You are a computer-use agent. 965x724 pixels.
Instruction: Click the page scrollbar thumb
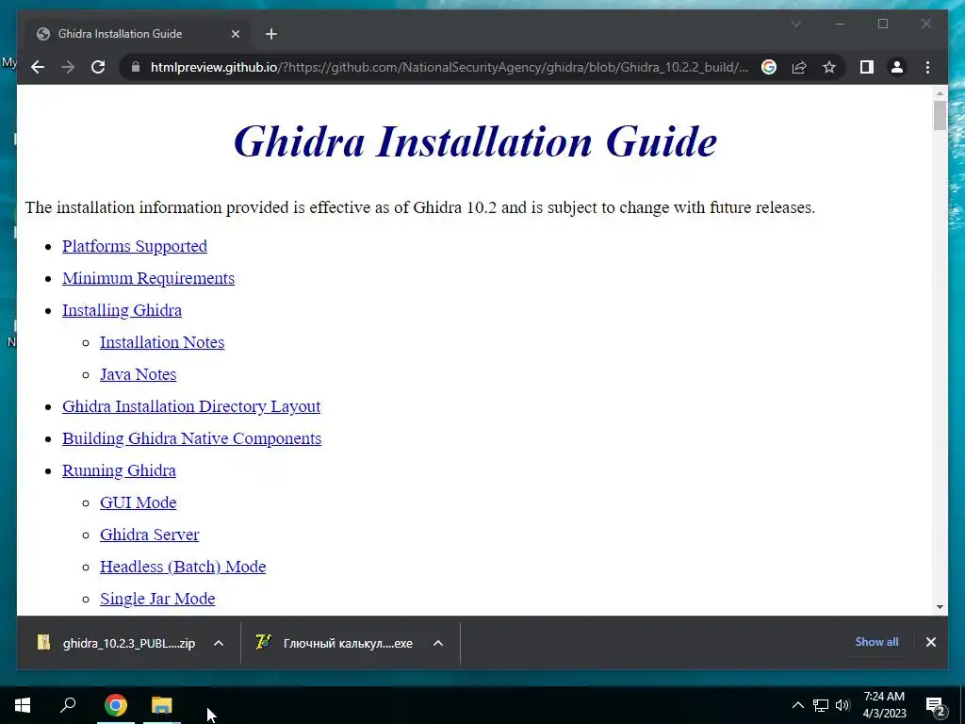940,115
